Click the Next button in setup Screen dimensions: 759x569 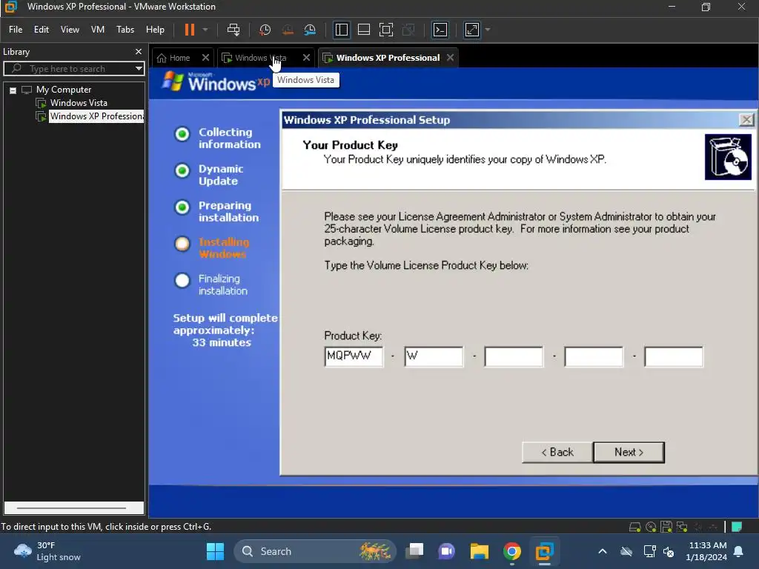[x=629, y=453]
